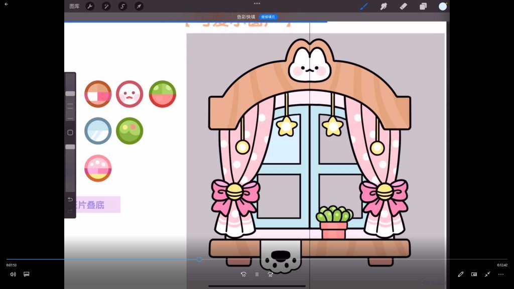Skip forward 30 seconds
514x289 pixels.
click(x=271, y=274)
